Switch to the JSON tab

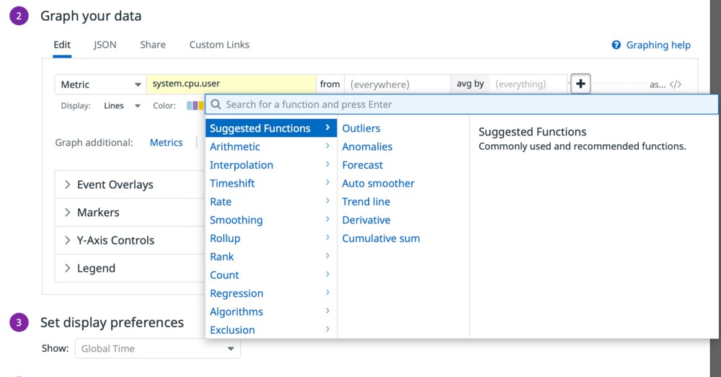105,45
